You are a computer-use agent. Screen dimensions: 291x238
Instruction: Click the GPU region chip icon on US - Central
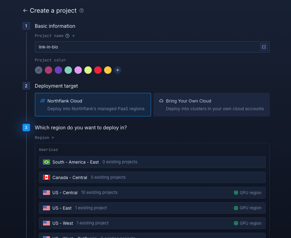[x=236, y=193]
